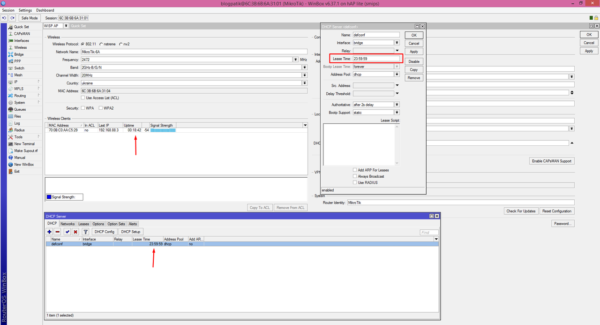The image size is (600, 325).
Task: Open the Band dropdown
Action: (x=305, y=68)
